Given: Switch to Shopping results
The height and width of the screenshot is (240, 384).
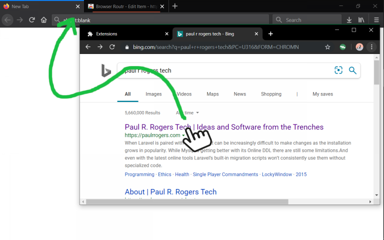Looking at the screenshot, I should pos(271,94).
